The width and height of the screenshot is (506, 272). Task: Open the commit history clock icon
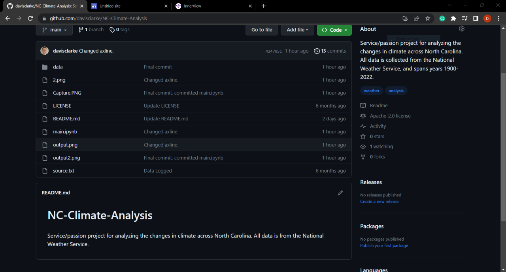[x=317, y=51]
